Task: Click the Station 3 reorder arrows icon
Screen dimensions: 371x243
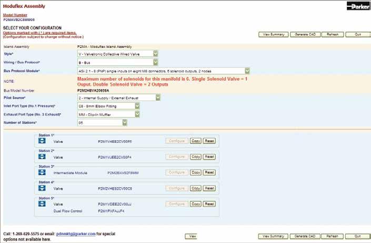Action: [42, 172]
